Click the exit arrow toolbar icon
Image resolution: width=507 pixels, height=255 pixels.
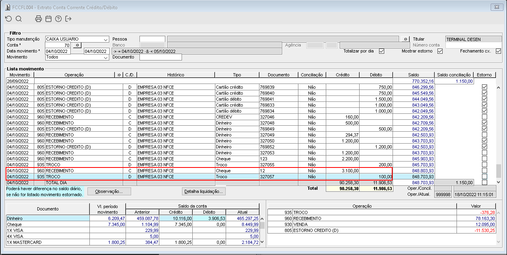tap(68, 19)
